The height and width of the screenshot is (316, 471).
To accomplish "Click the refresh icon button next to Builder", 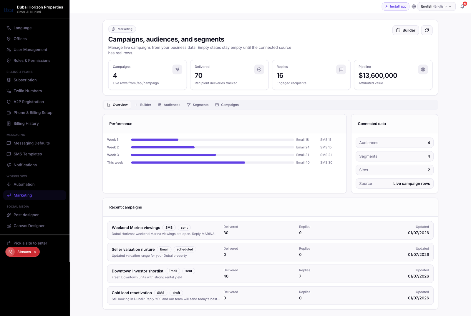I will tap(427, 30).
